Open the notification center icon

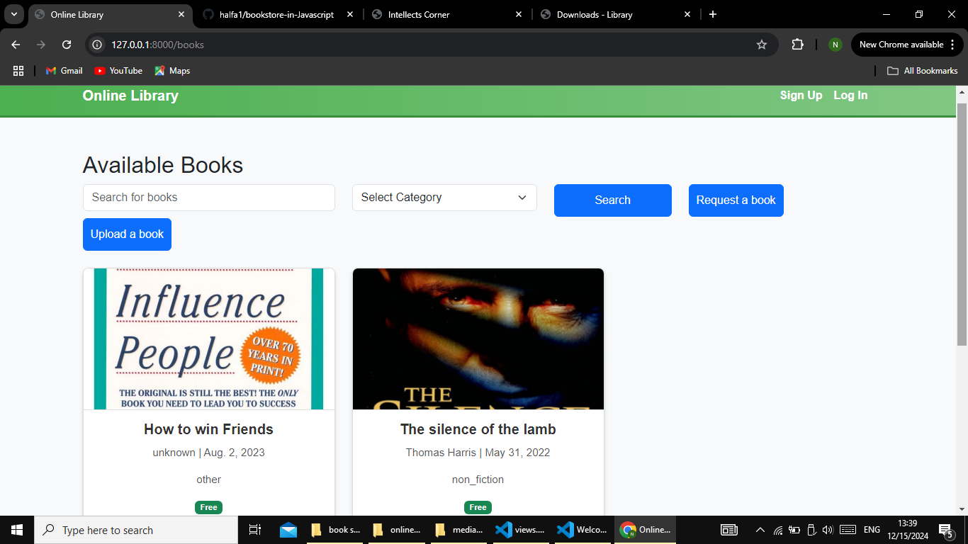click(x=946, y=530)
